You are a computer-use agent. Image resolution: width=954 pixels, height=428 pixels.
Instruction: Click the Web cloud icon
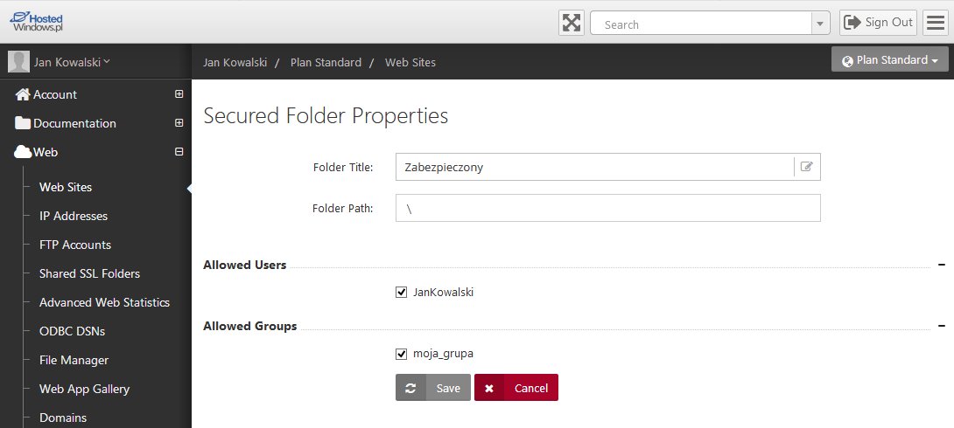click(23, 152)
